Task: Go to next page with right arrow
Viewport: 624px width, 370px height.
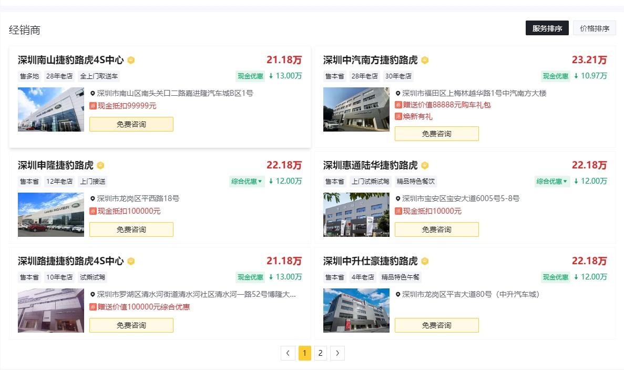Action: [x=337, y=353]
